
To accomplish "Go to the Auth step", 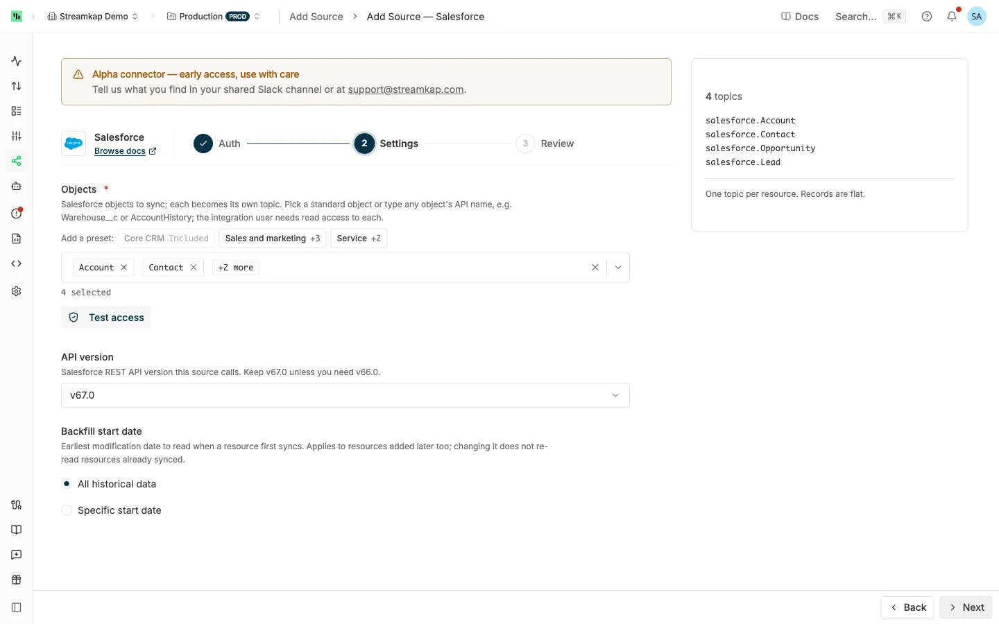I will coord(217,144).
